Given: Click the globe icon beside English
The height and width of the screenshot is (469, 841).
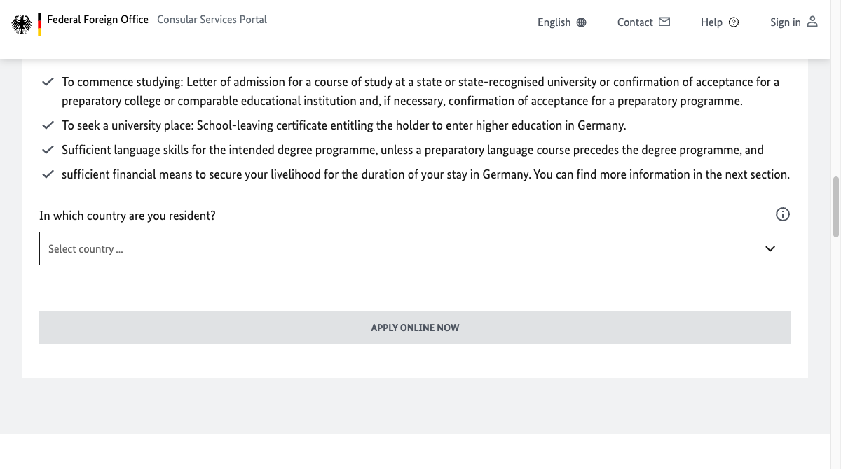Looking at the screenshot, I should [x=581, y=22].
